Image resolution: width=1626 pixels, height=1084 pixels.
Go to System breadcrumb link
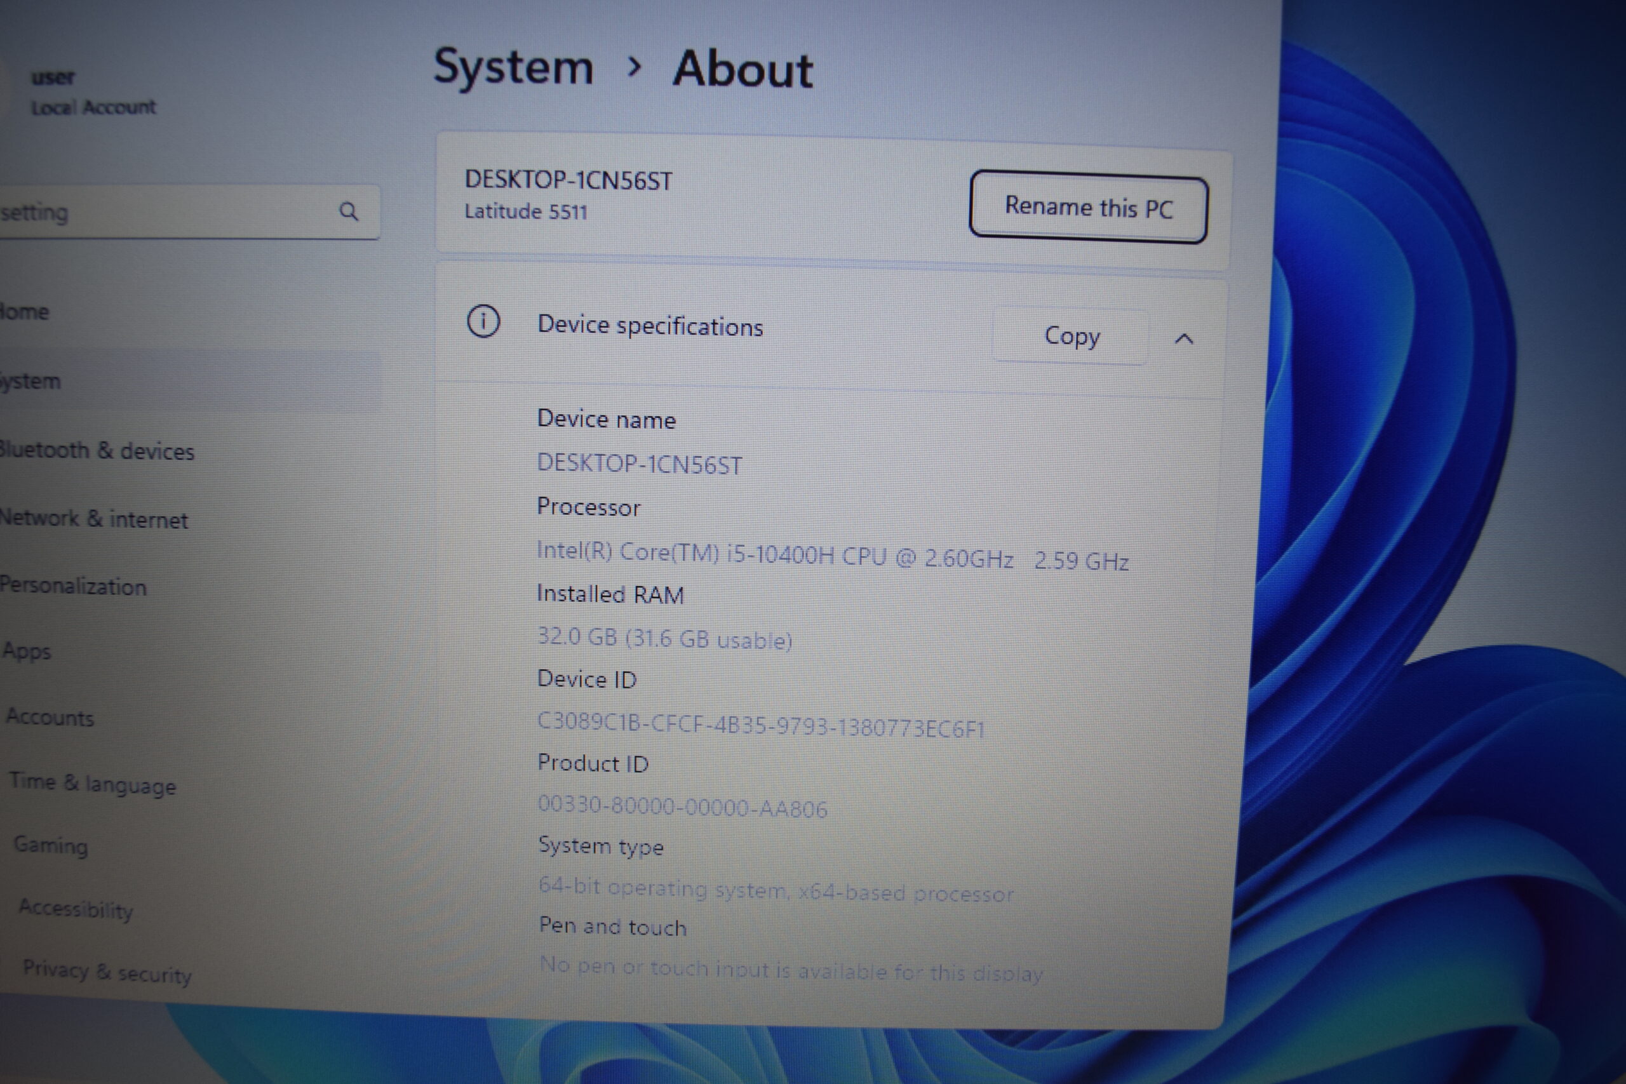coord(513,68)
